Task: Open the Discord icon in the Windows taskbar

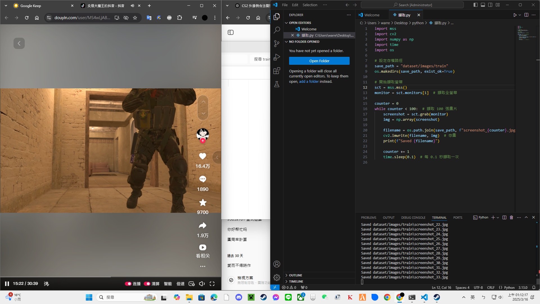Action: tap(239, 297)
